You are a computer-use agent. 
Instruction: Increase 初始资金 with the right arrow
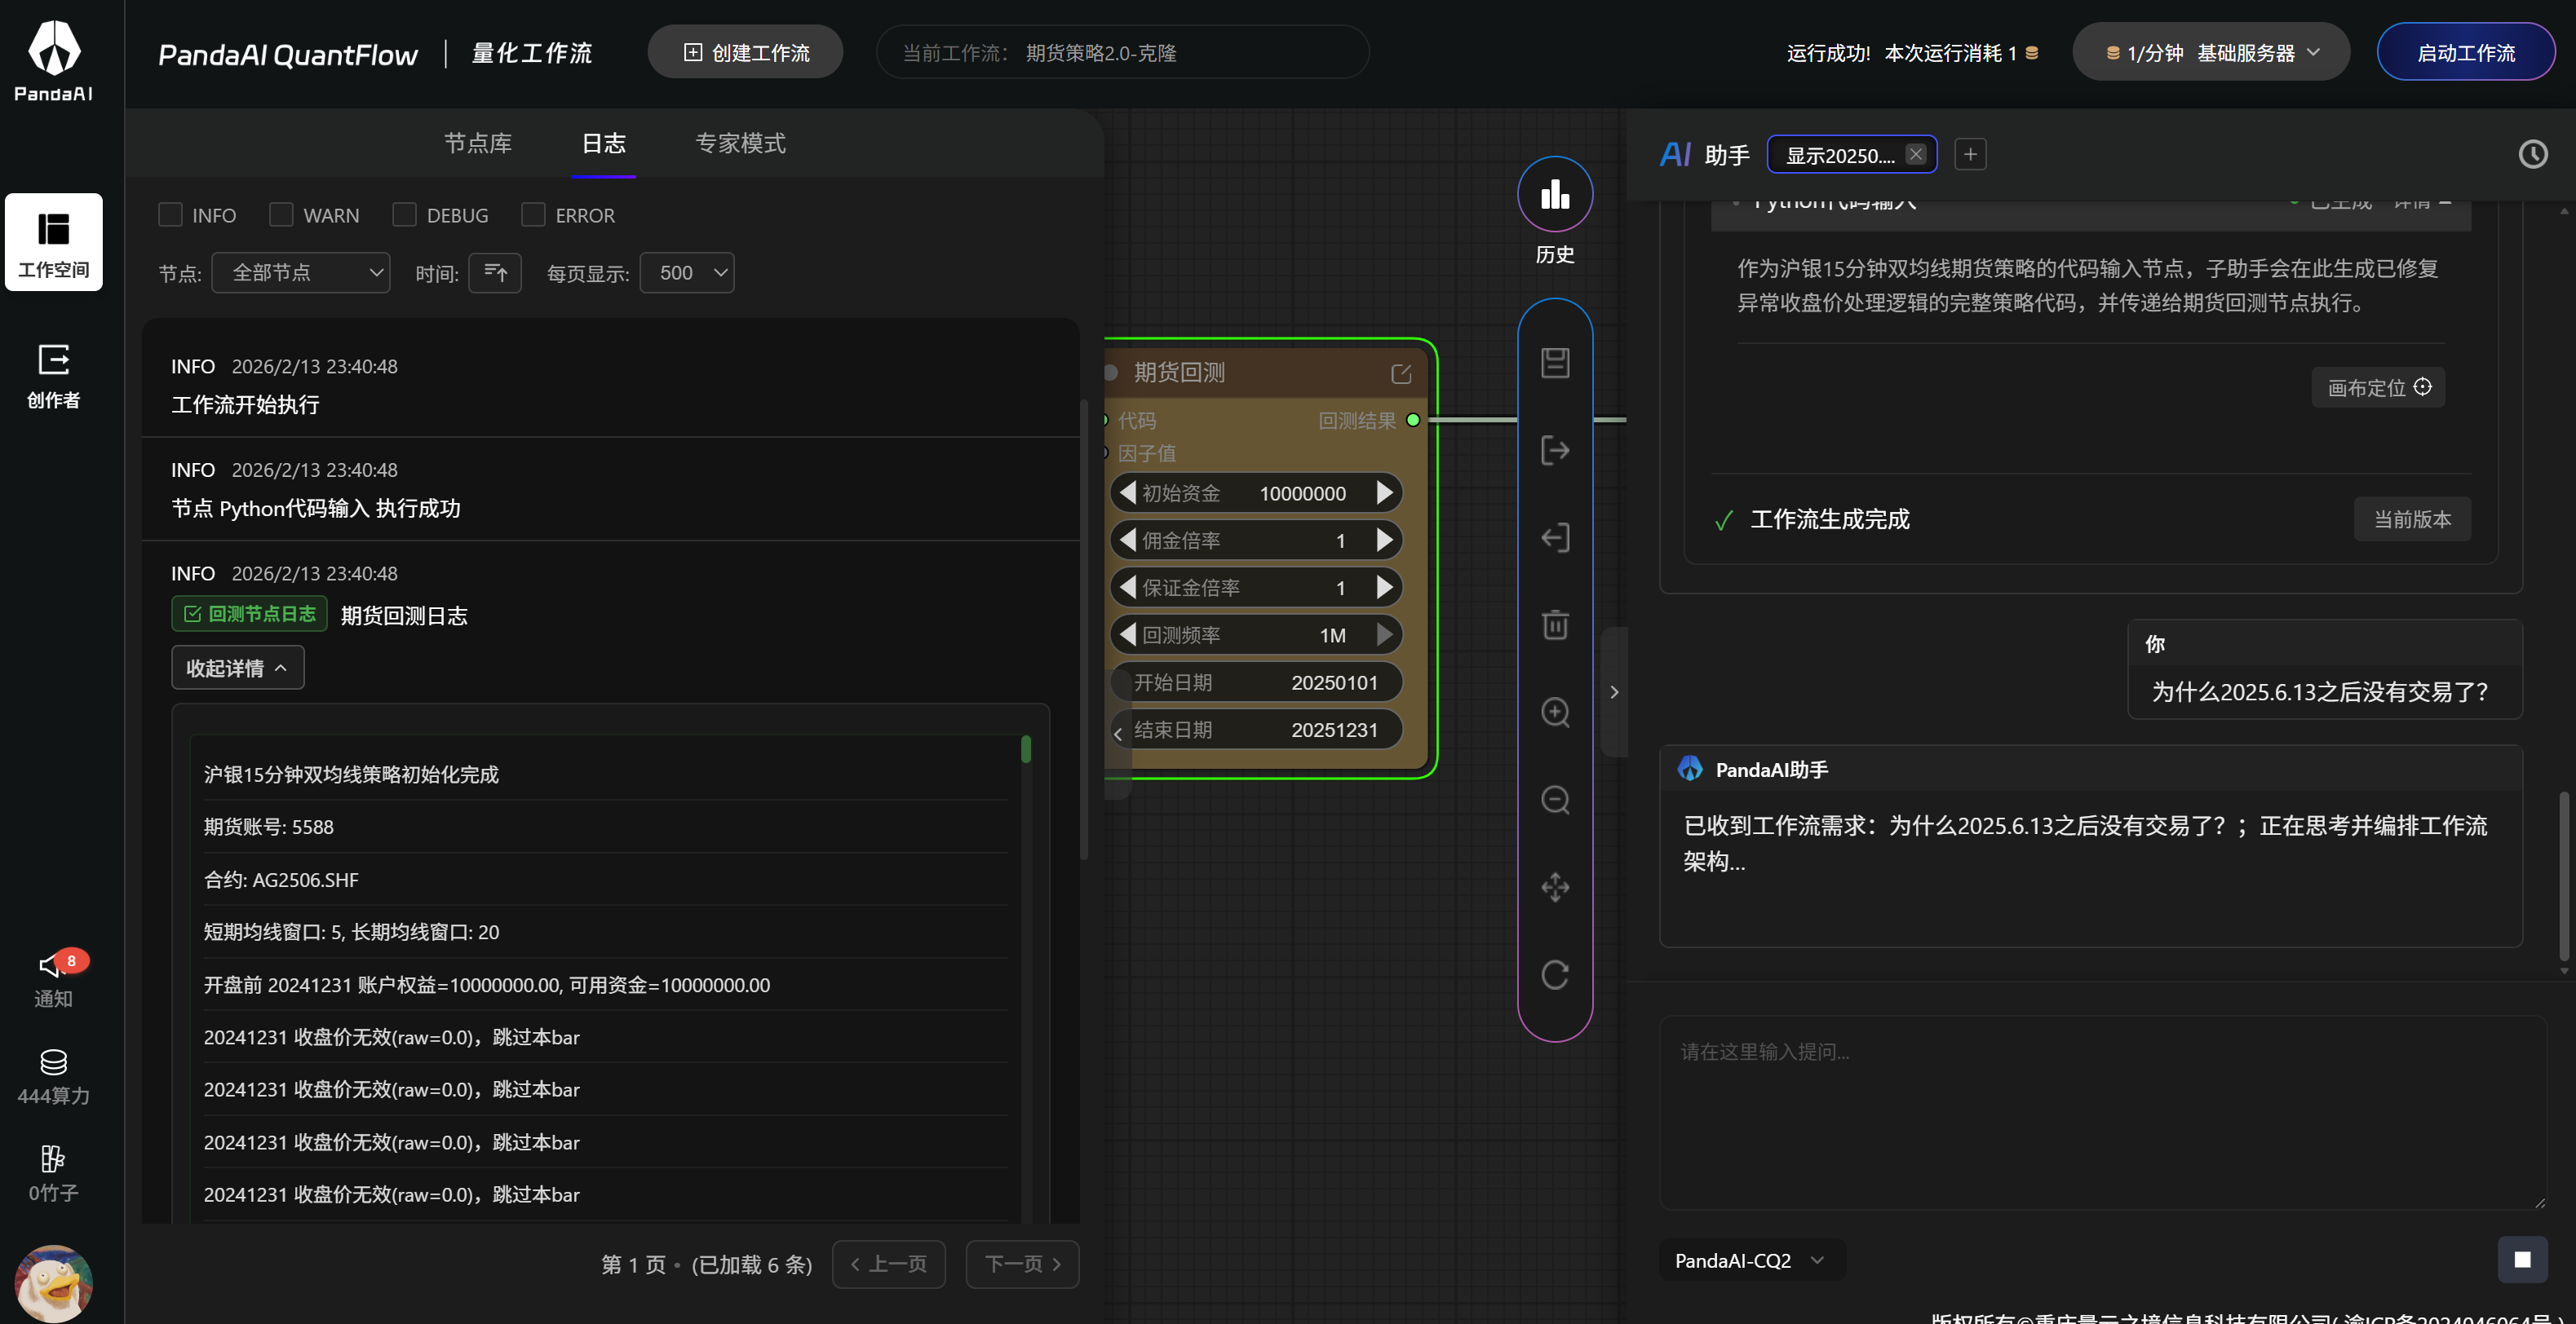pos(1385,492)
